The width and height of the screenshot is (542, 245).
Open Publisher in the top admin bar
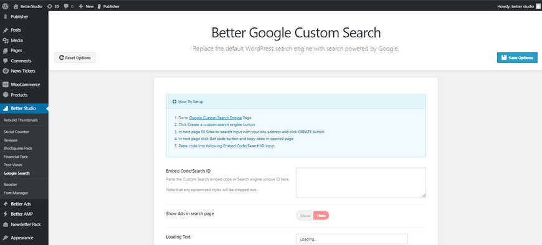(x=109, y=6)
